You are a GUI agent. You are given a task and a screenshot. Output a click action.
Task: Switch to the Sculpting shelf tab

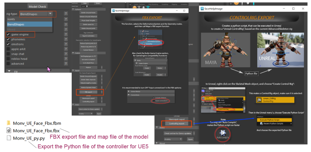coord(165,4)
